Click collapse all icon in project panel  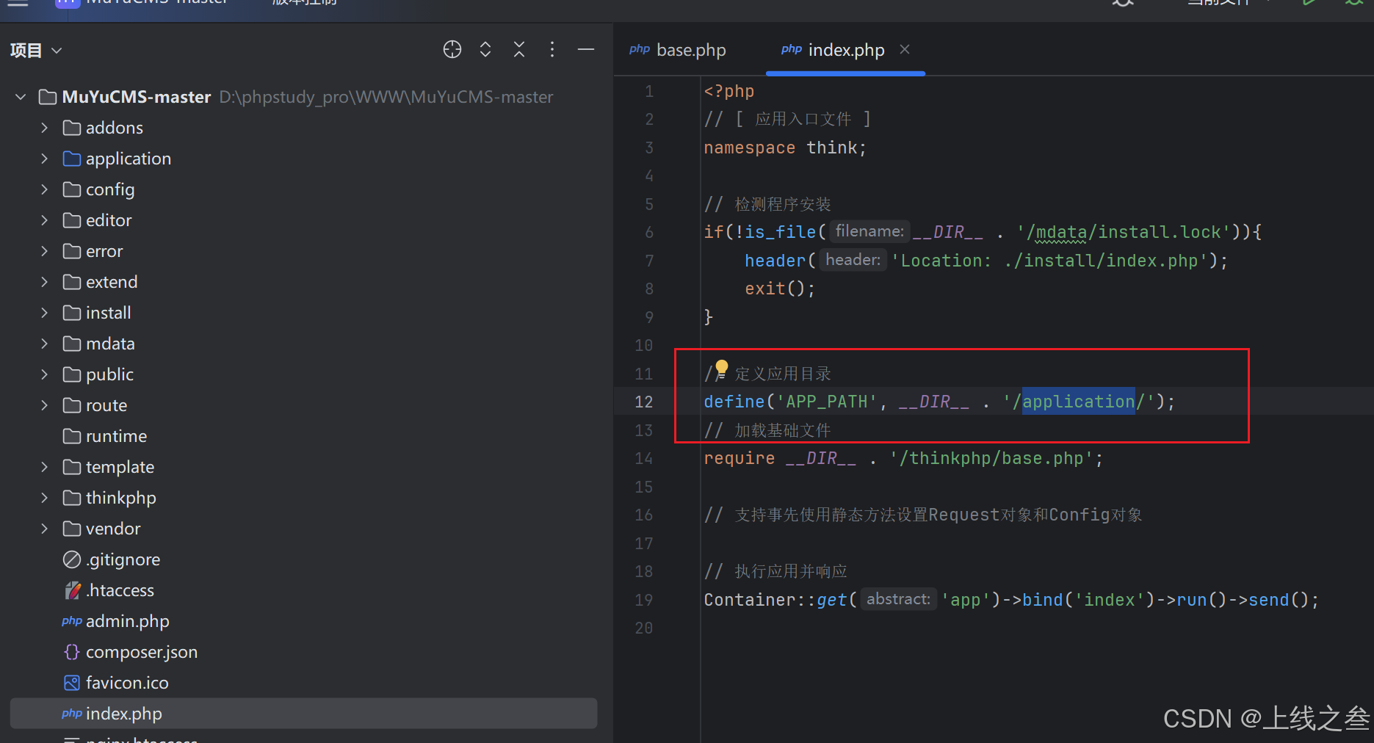(x=519, y=49)
